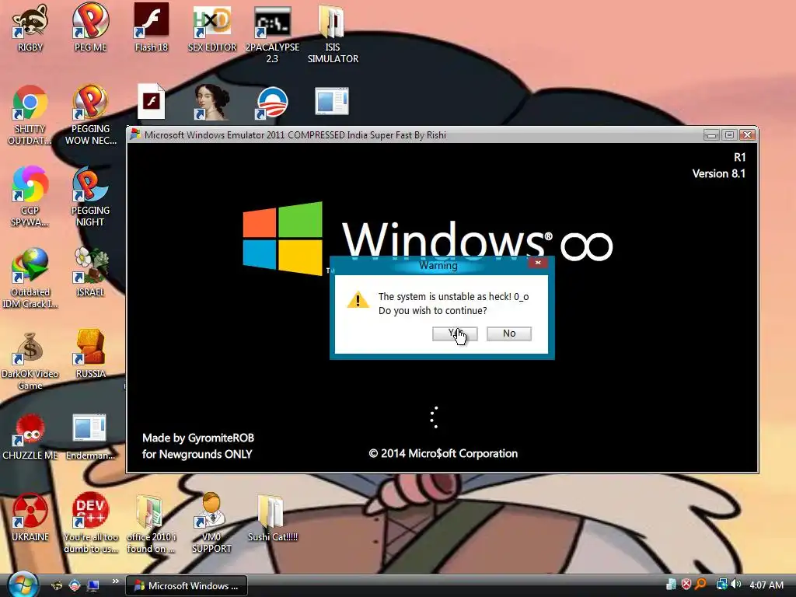Screen dimensions: 796x597
Task: Click the emulator window title bar icon
Action: tap(135, 134)
